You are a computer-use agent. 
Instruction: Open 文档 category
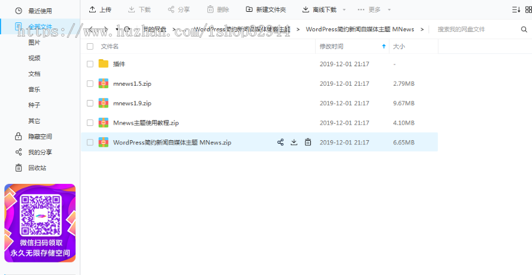tap(34, 74)
